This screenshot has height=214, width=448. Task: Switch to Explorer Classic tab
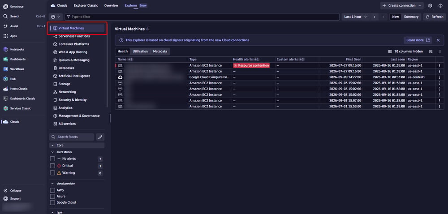[86, 5]
